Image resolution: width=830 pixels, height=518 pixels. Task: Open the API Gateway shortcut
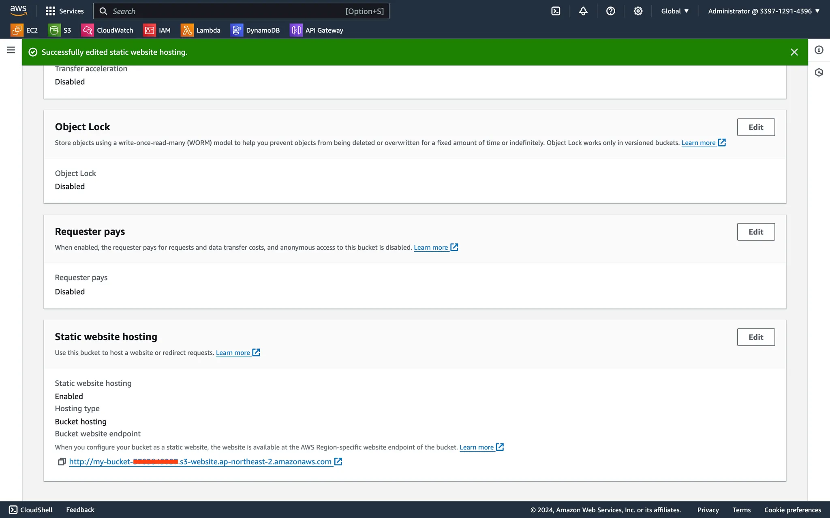(317, 30)
